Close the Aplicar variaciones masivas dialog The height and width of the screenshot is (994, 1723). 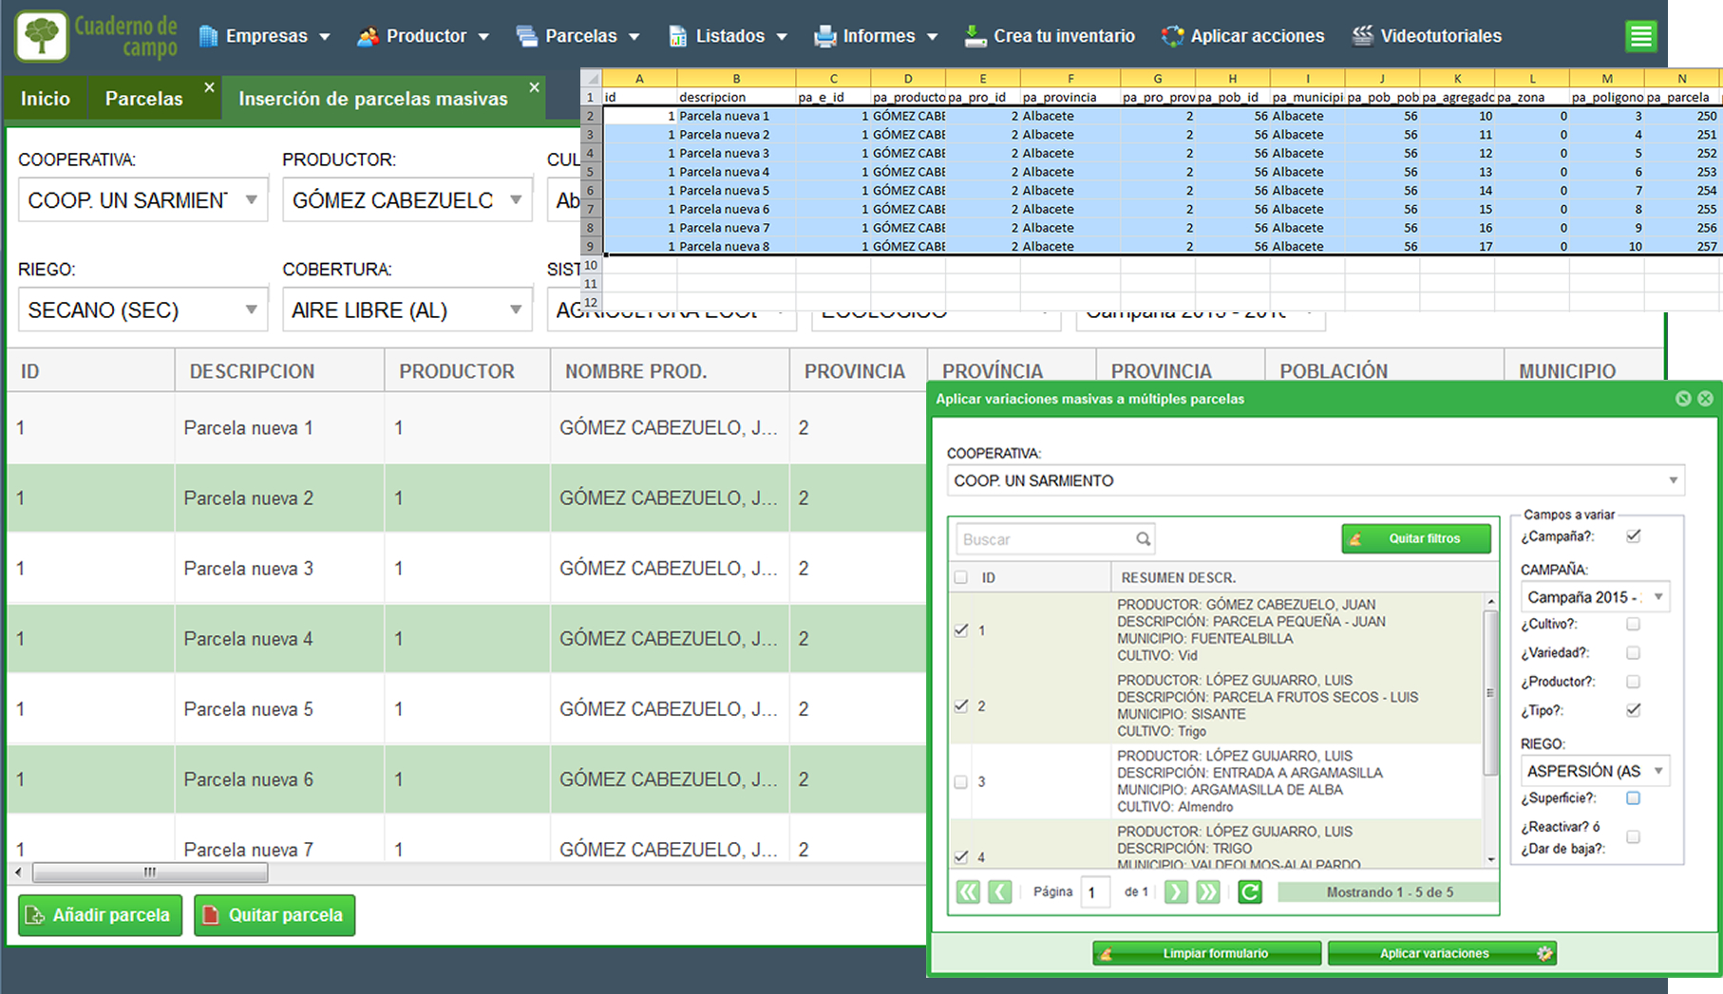click(1705, 399)
